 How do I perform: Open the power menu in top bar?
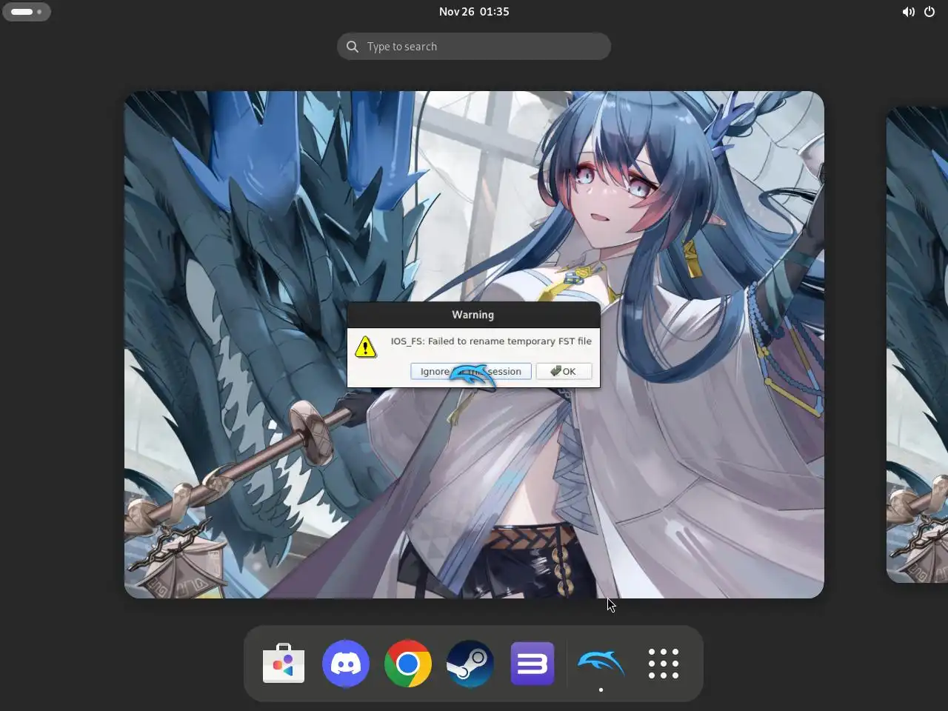pos(929,12)
